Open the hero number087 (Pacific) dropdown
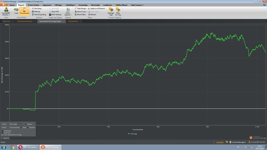The width and height of the screenshot is (267, 150). click(6, 11)
